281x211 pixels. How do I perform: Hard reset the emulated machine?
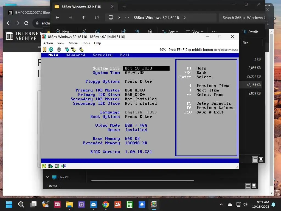click(51, 49)
